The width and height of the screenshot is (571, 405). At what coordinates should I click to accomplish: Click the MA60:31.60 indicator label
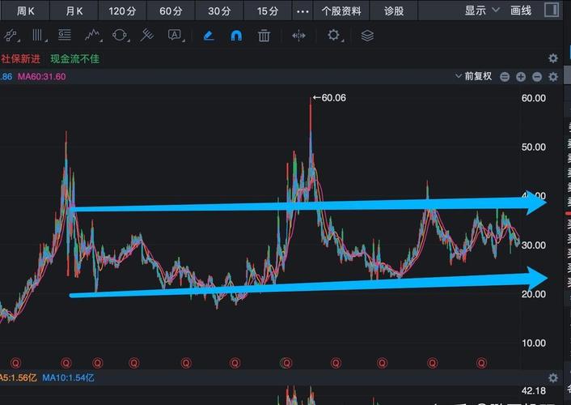pyautogui.click(x=42, y=77)
